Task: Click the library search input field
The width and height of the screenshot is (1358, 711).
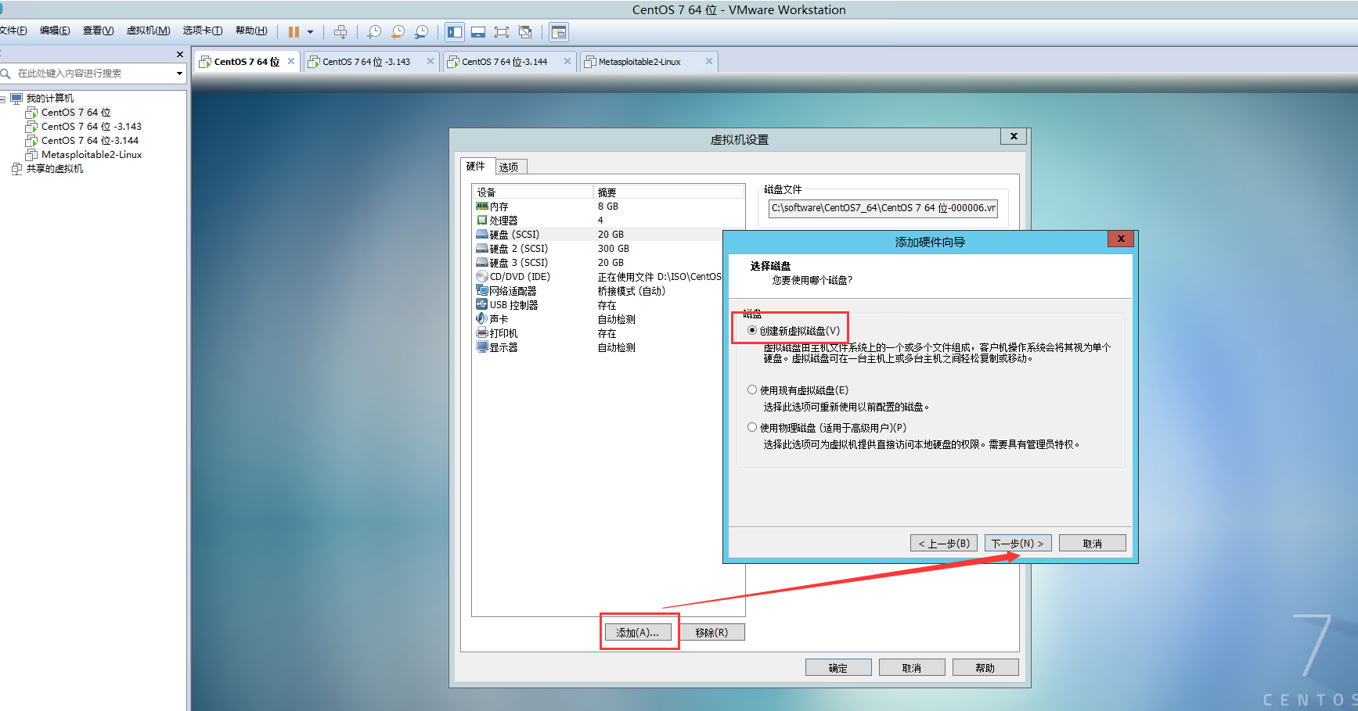Action: click(x=92, y=74)
